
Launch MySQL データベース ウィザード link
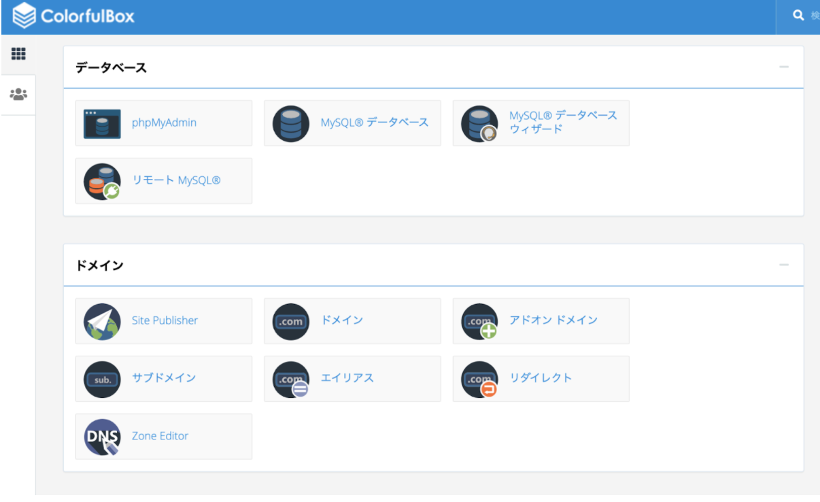564,122
